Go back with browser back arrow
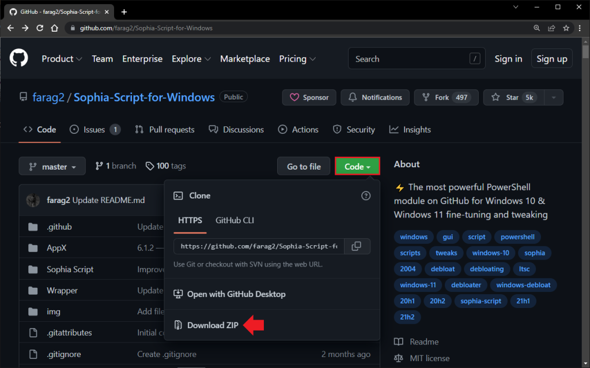The image size is (590, 368). (10, 28)
